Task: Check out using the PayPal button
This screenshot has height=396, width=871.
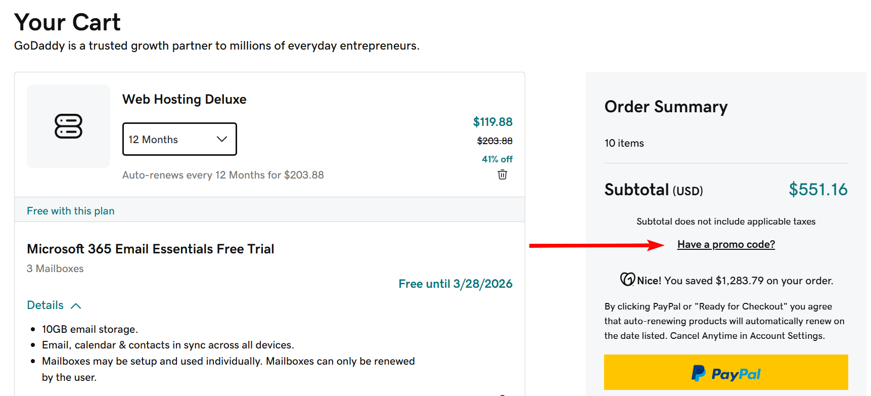Action: click(x=726, y=373)
